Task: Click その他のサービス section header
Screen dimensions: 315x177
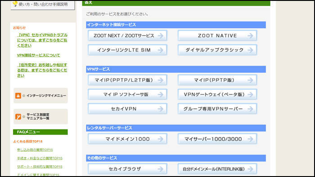Action: (x=176, y=158)
